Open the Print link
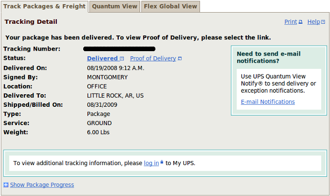The height and width of the screenshot is (196, 330). [x=290, y=22]
